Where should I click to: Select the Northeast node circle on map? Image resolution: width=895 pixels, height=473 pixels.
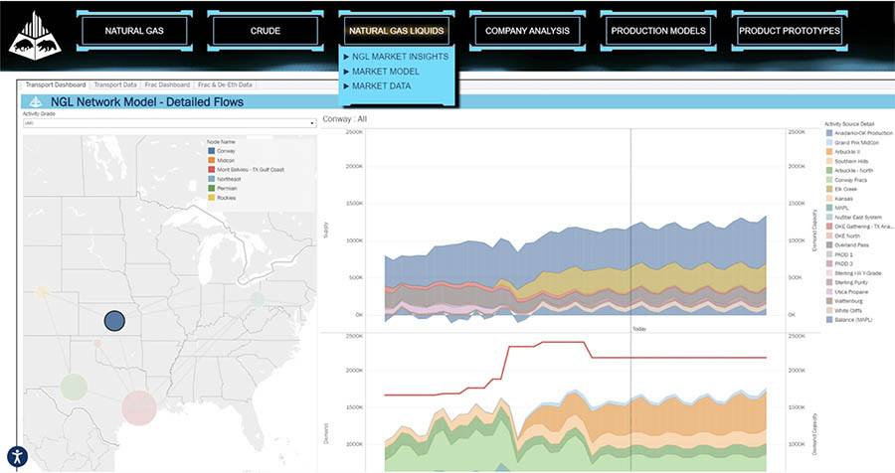click(x=258, y=298)
